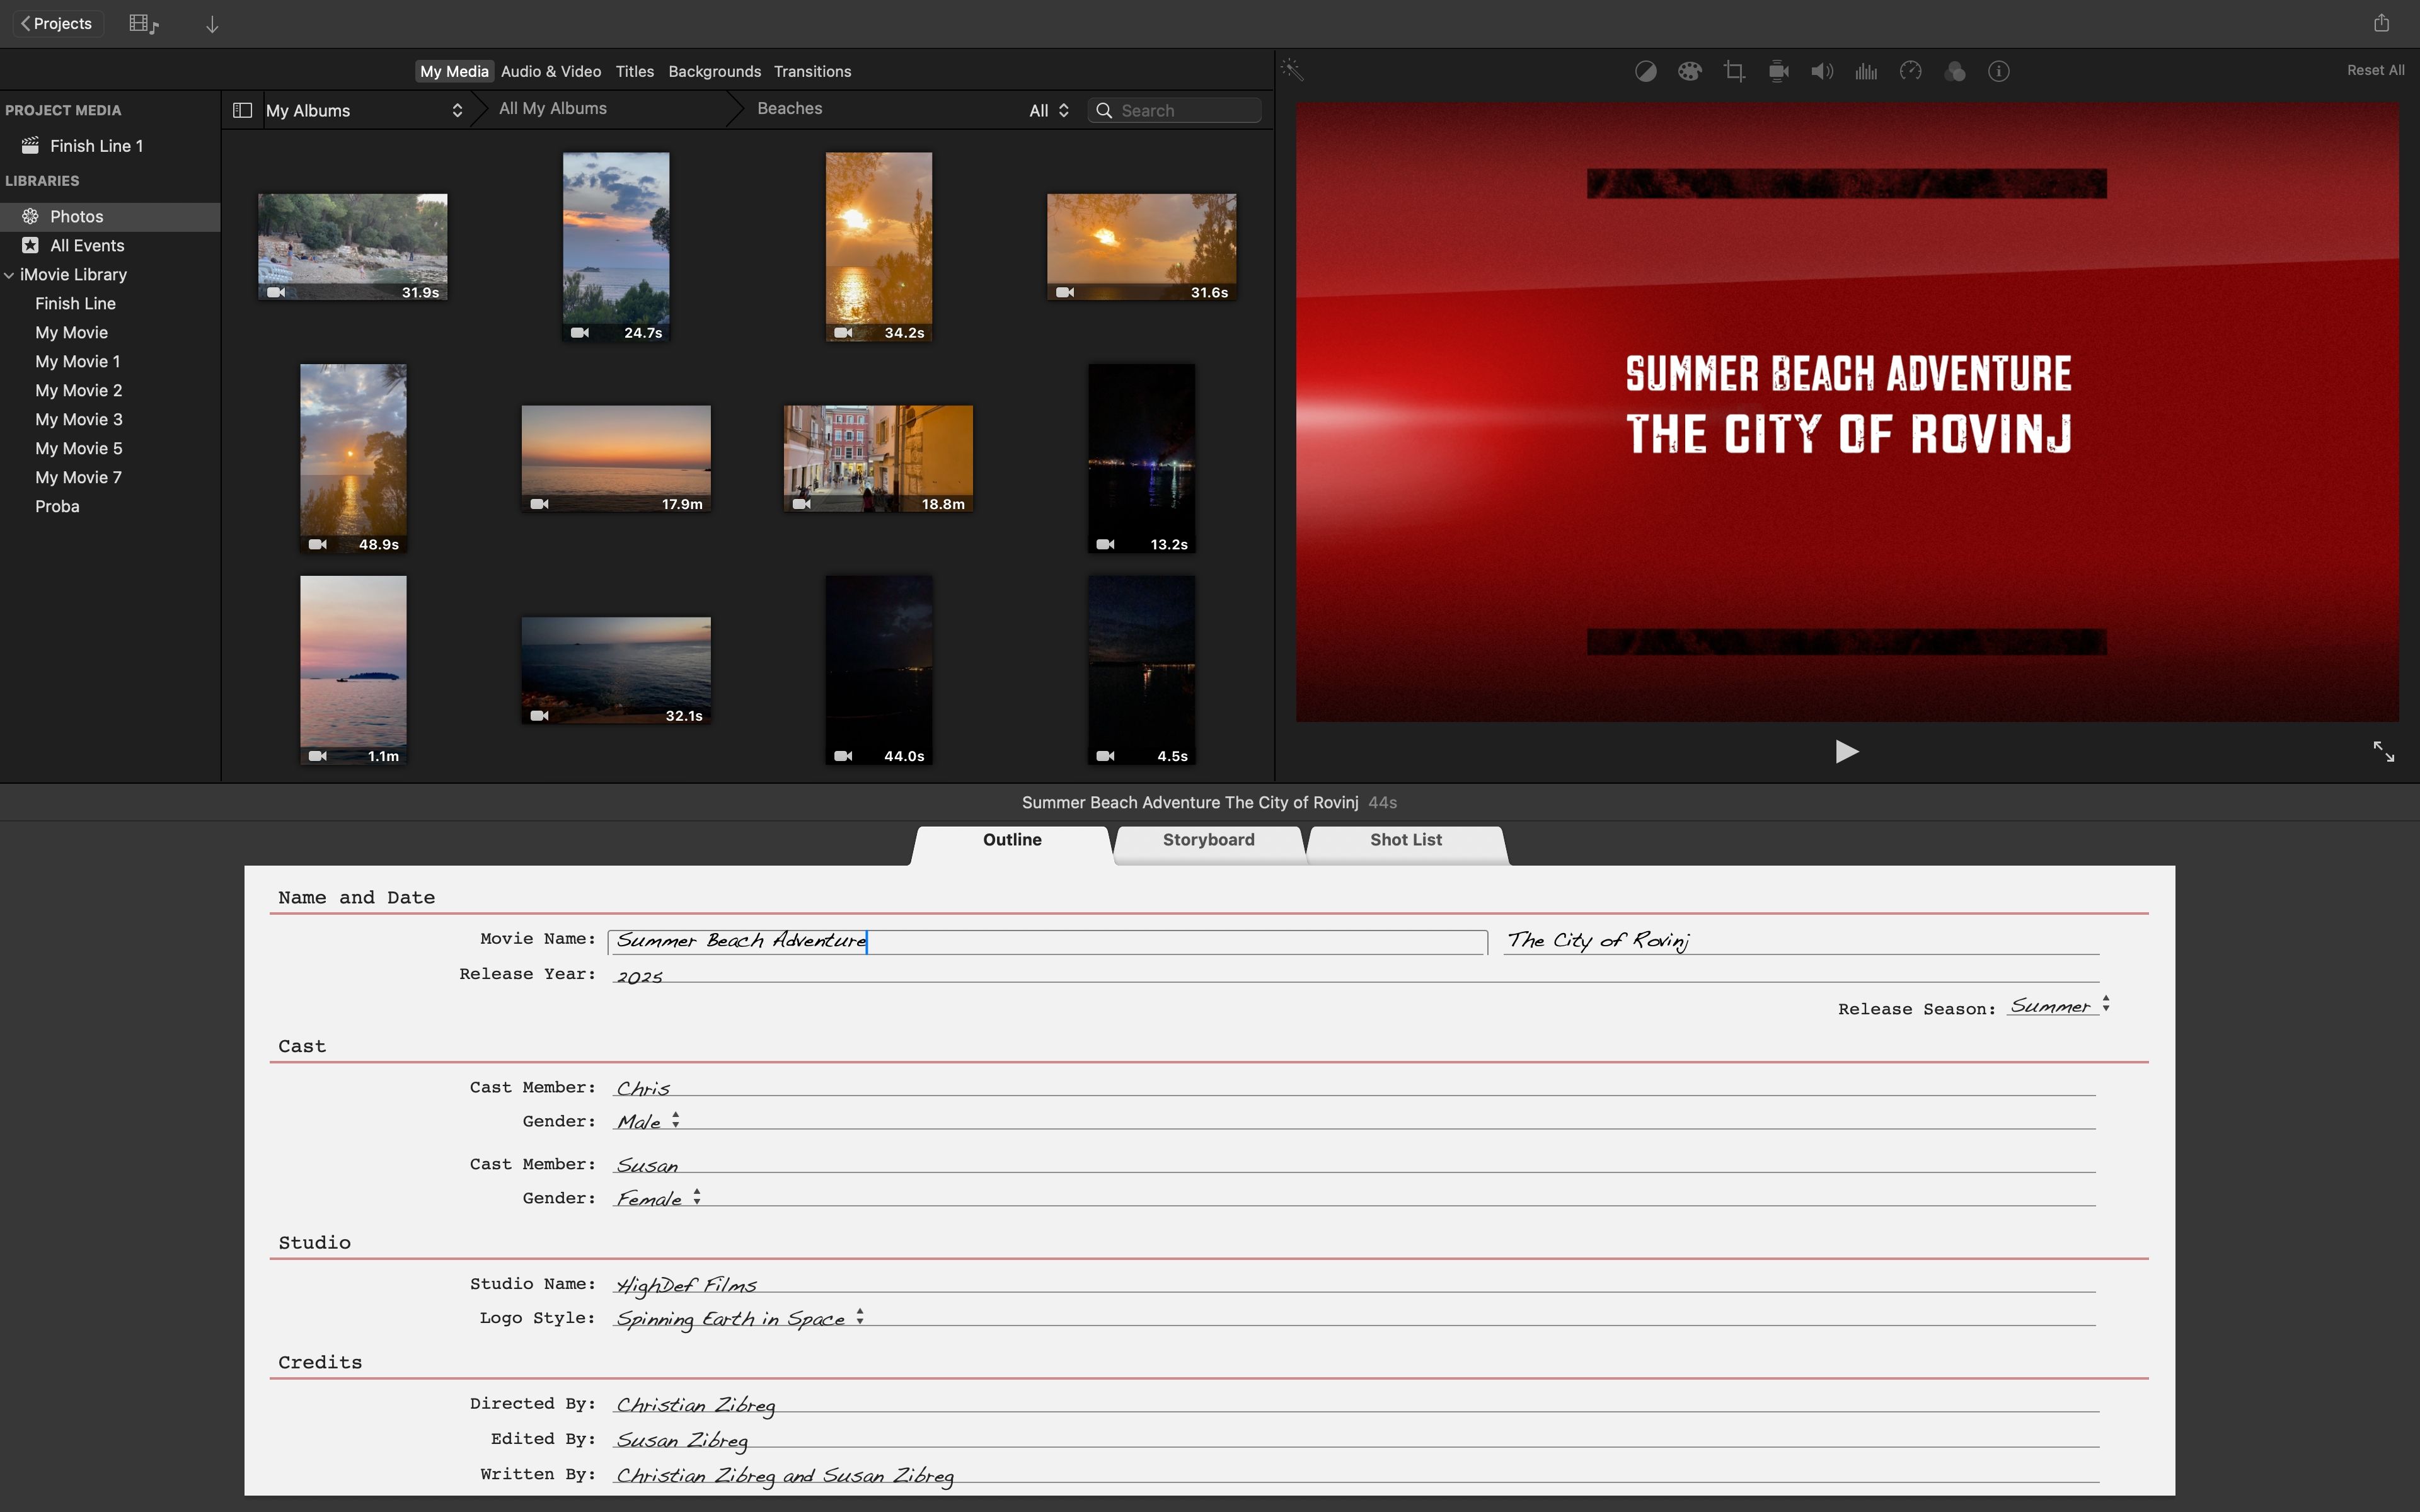Click the clip info icon

1998,71
